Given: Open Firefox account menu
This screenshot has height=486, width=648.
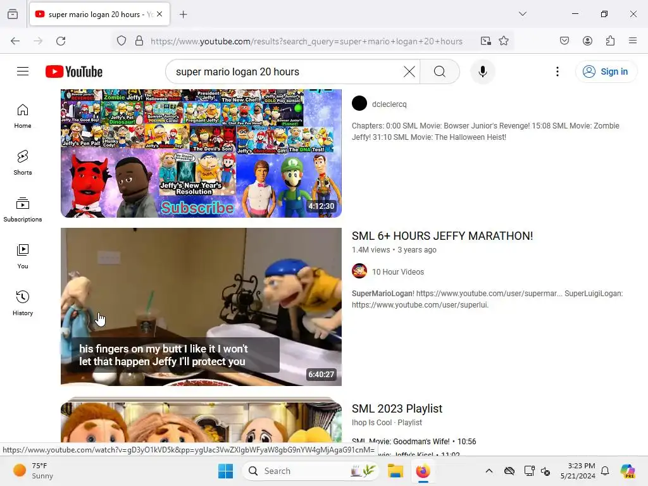Looking at the screenshot, I should click(587, 41).
